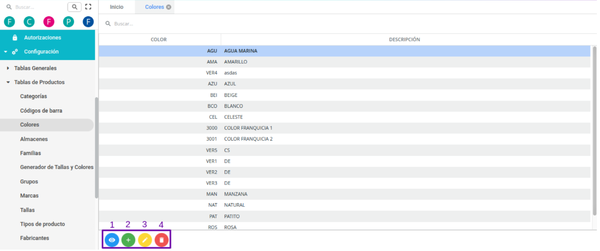Open Grupos in the sidebar
The image size is (600, 251).
pyautogui.click(x=29, y=182)
